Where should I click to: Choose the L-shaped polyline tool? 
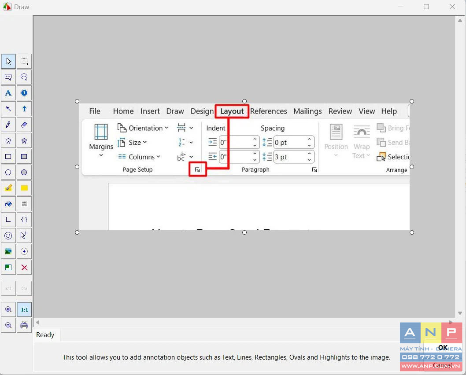click(8, 220)
